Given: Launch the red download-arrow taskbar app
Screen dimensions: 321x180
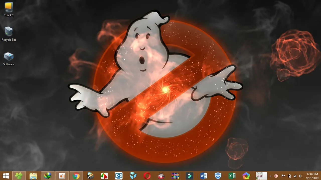Looking at the screenshot, I should 161,176.
